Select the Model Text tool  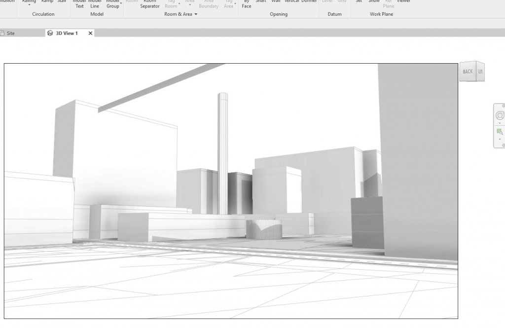(79, 4)
